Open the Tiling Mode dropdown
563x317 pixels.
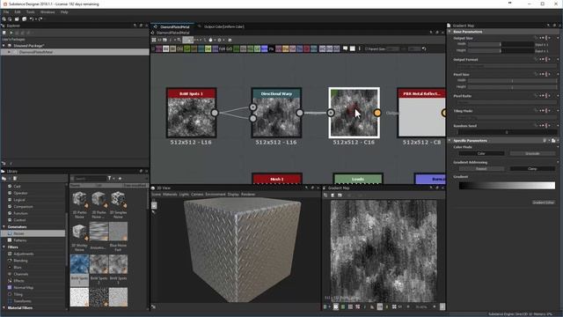507,117
